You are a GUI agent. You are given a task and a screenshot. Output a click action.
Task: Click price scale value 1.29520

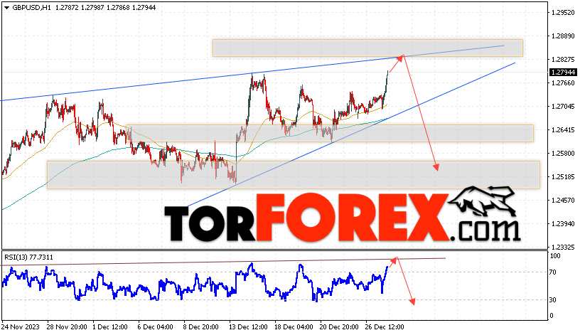point(563,13)
